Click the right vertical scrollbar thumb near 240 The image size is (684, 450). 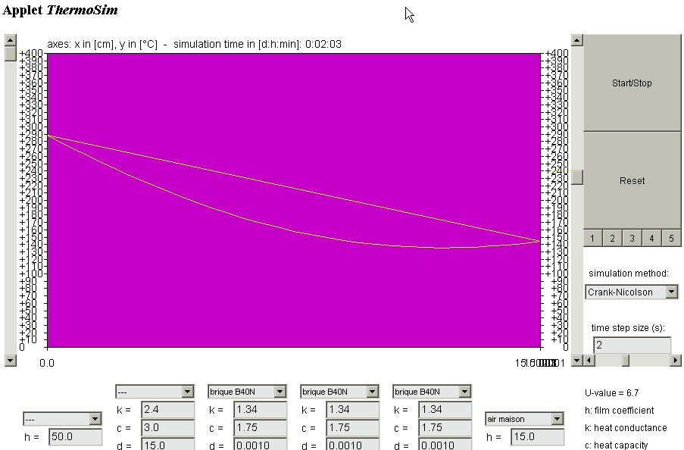pyautogui.click(x=577, y=177)
